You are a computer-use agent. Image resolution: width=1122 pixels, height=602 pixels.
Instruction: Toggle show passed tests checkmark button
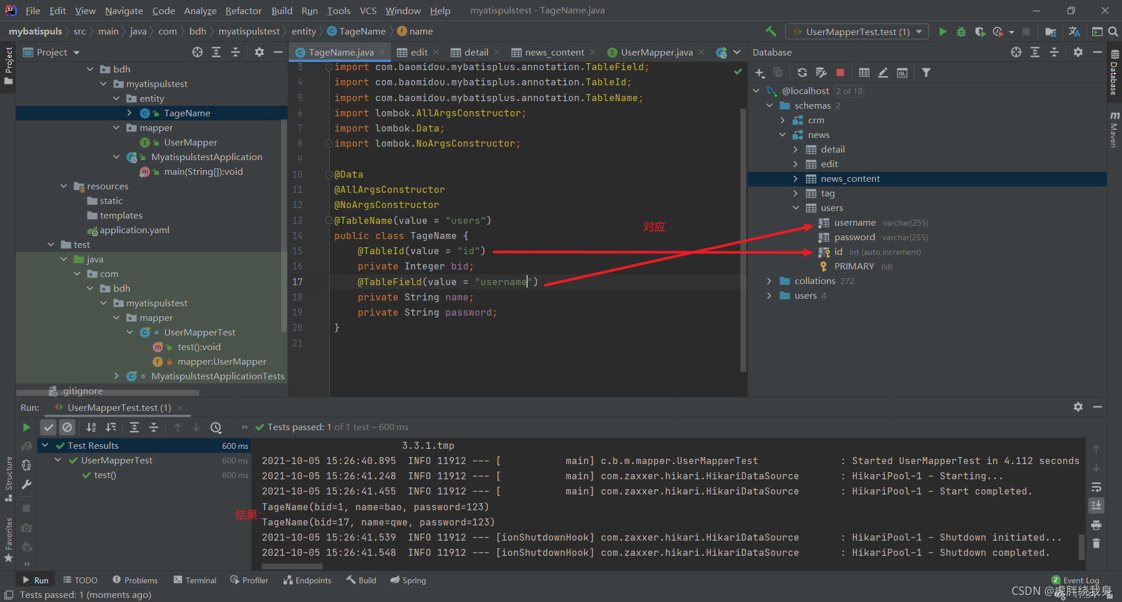(x=49, y=427)
